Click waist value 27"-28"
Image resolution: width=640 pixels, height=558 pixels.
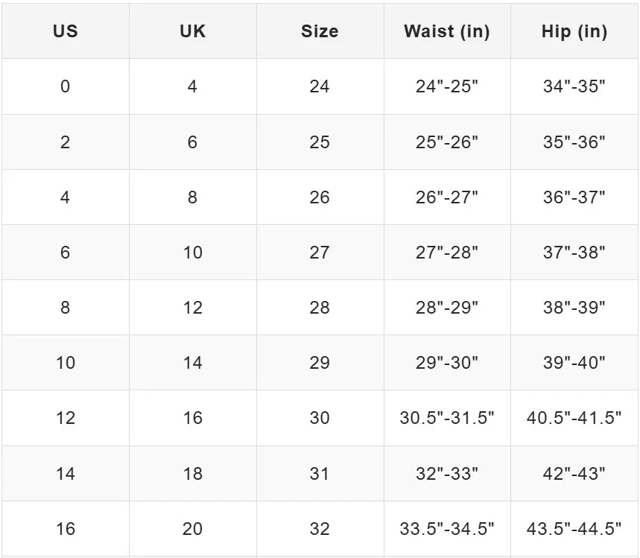tap(447, 252)
